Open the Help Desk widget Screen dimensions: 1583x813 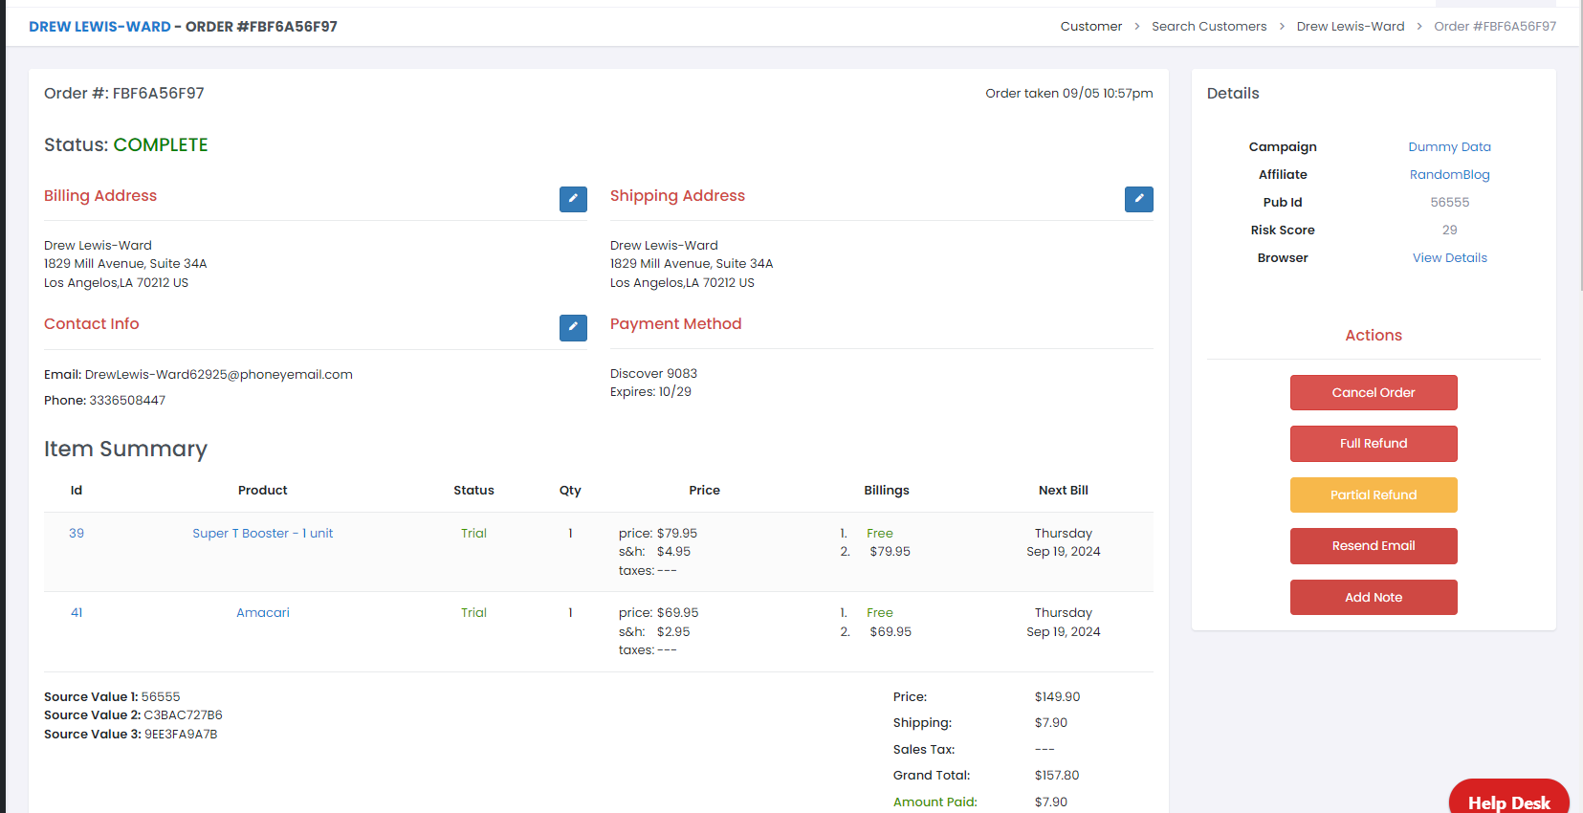point(1508,802)
